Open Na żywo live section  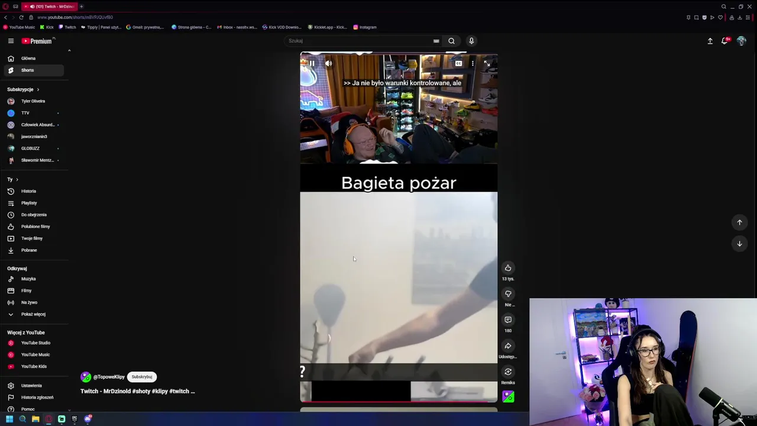34,302
